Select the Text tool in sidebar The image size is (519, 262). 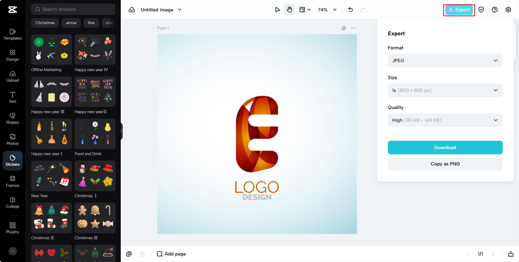(x=13, y=97)
